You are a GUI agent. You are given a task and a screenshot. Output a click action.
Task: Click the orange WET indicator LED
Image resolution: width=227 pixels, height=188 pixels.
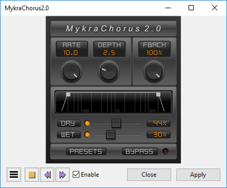[87, 135]
